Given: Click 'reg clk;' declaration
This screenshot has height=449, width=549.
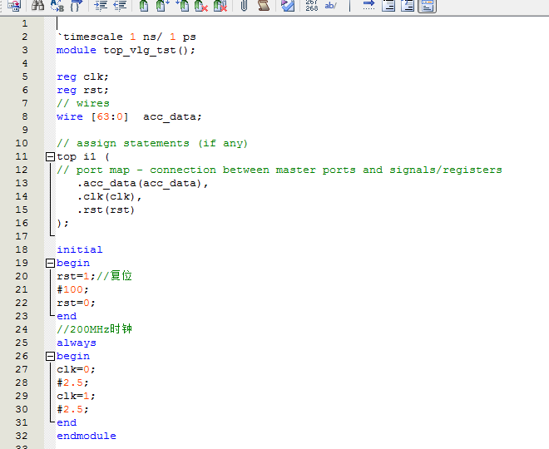Looking at the screenshot, I should click(x=82, y=76).
